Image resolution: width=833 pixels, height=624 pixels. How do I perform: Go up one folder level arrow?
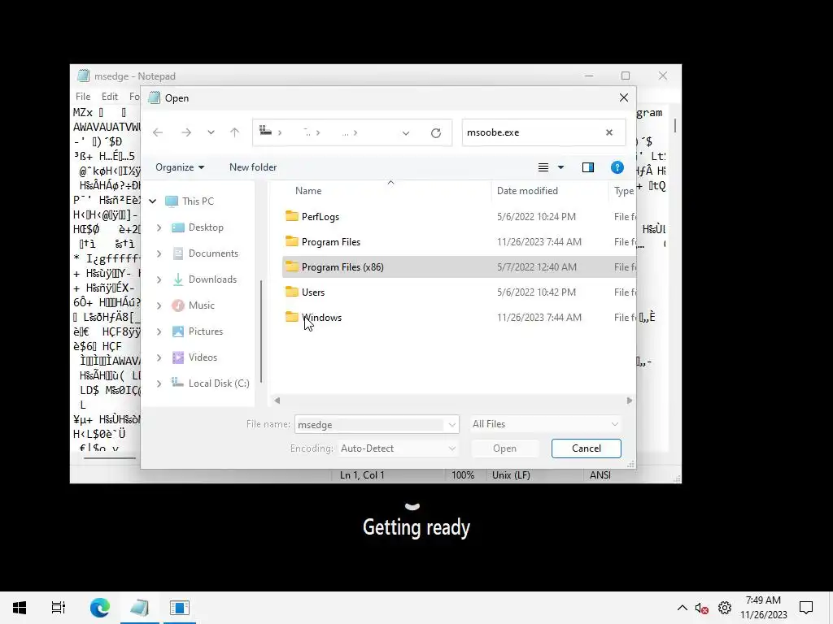tap(235, 132)
